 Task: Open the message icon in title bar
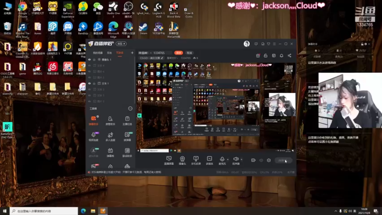256,44
